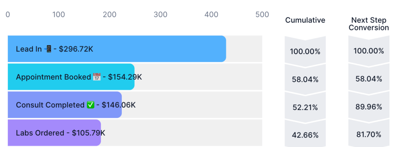
Task: Click the Cumulative column header
Action: (x=305, y=20)
